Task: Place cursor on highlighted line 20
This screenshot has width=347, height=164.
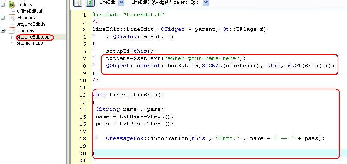Action: [215, 153]
